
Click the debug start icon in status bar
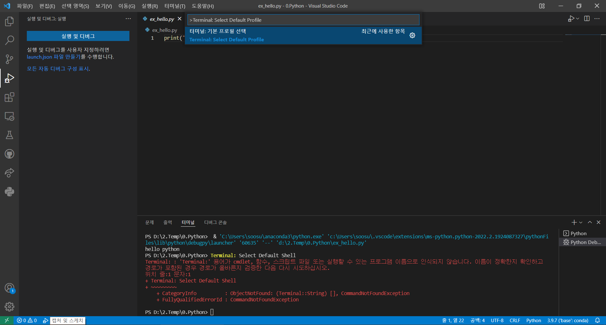pos(45,320)
